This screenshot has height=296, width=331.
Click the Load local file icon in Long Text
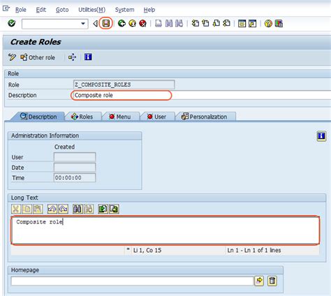coord(103,209)
